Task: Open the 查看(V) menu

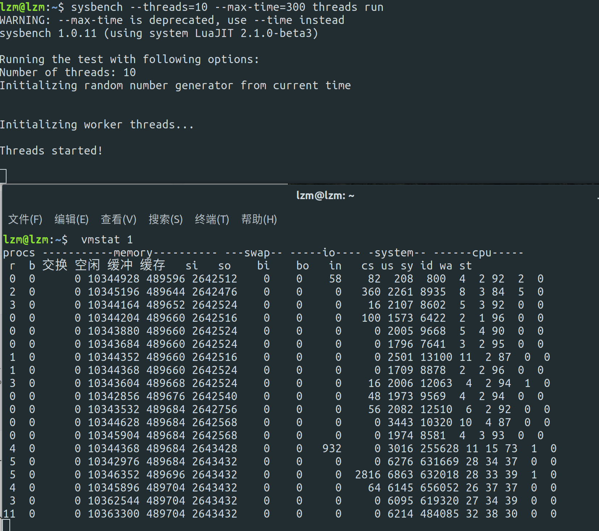Action: (119, 219)
